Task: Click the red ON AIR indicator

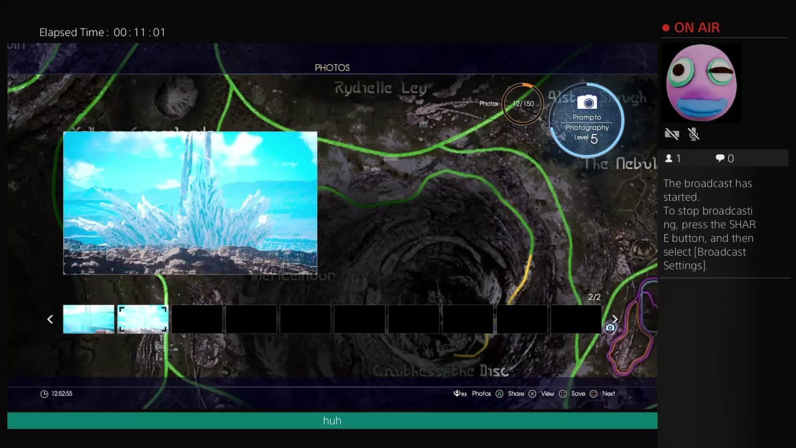Action: pos(691,28)
